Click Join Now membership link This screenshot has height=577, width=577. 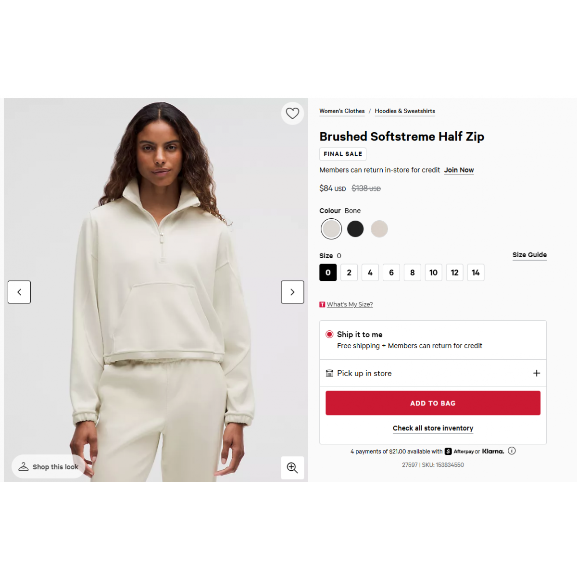pos(459,170)
